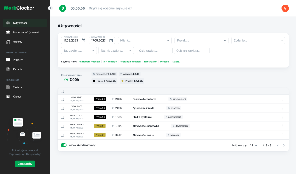Start the timer with the green play button

pos(63,8)
